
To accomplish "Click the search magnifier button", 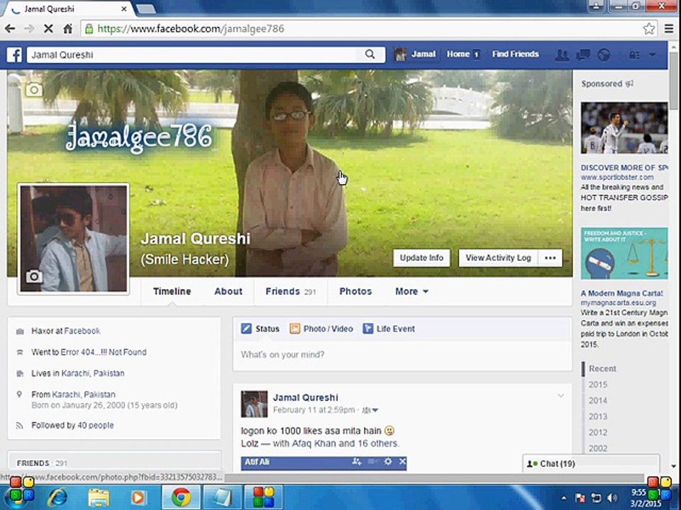I will [x=370, y=55].
